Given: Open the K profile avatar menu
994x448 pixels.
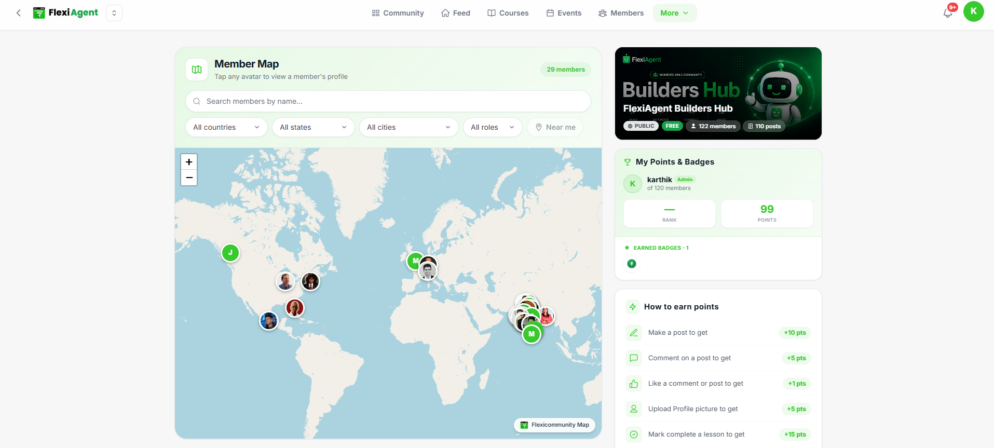Looking at the screenshot, I should [973, 11].
